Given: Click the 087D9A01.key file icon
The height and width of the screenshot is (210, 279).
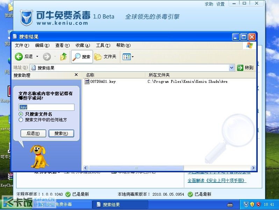Looking at the screenshot, I should (87, 82).
